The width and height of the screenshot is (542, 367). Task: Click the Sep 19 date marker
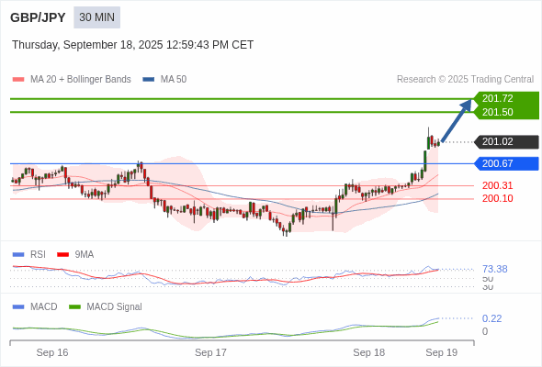click(442, 352)
